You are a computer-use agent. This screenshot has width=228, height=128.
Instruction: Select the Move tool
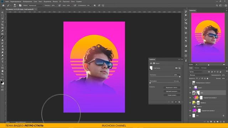(x=2, y=12)
